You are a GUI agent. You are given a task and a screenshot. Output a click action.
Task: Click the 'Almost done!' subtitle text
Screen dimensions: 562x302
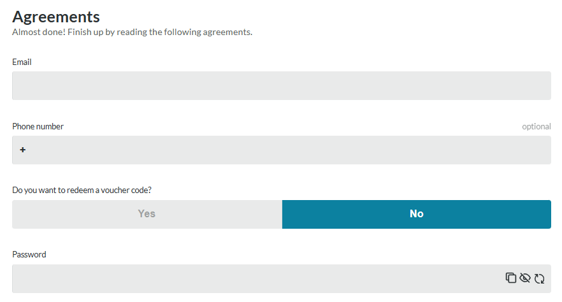coord(133,32)
